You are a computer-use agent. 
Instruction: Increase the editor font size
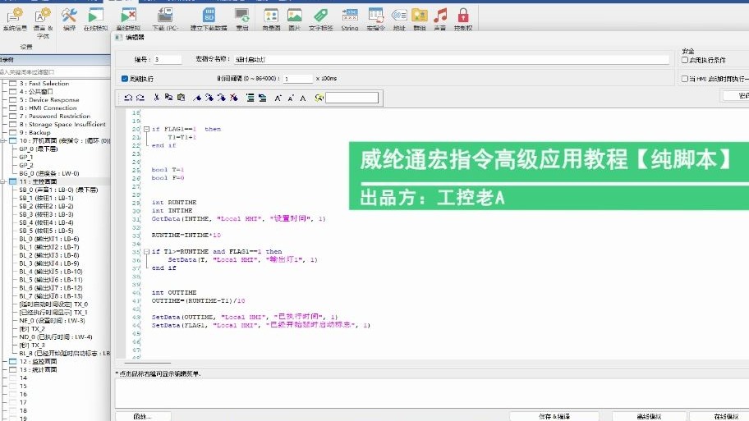point(278,98)
